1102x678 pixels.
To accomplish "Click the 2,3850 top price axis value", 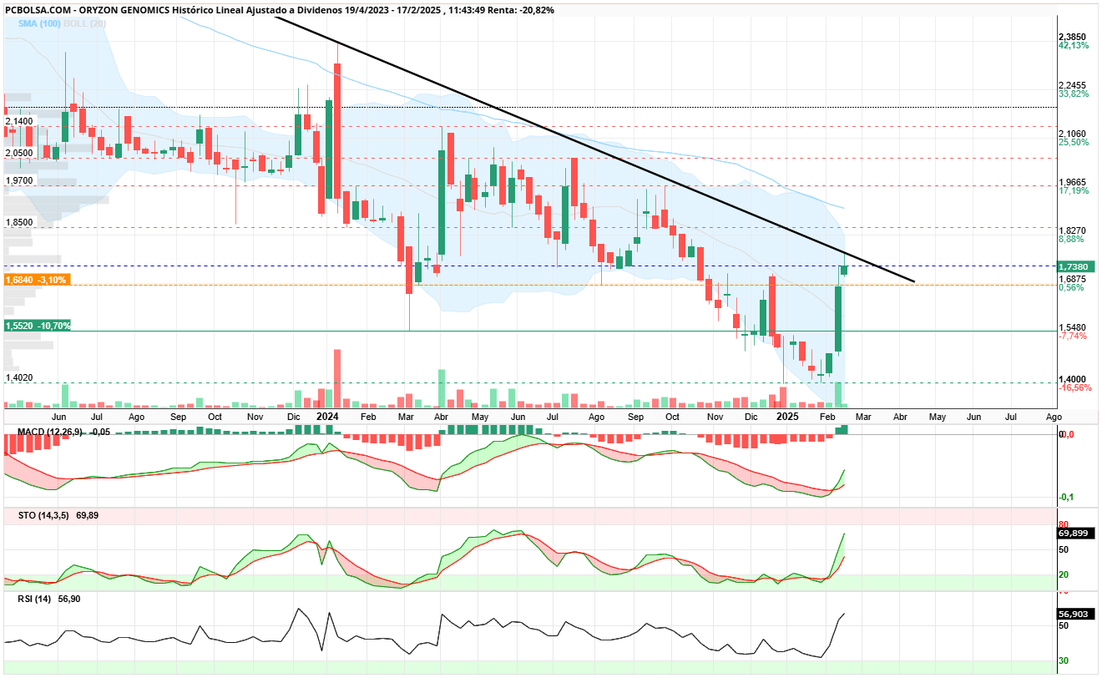I will (x=1073, y=37).
